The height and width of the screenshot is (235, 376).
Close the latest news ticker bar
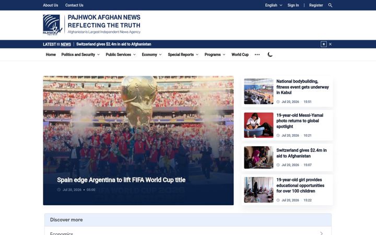[x=330, y=44]
